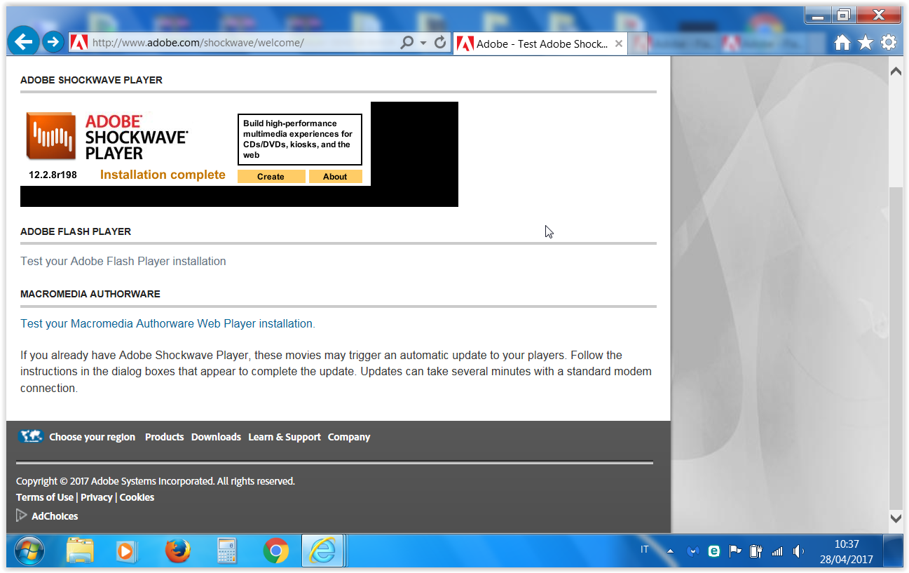
Task: Open the Cookies footer link
Action: point(137,497)
